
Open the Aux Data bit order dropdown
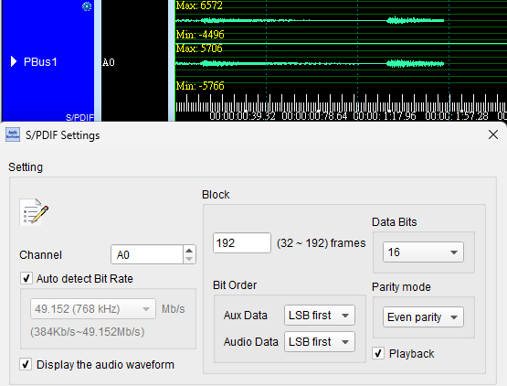(x=320, y=315)
